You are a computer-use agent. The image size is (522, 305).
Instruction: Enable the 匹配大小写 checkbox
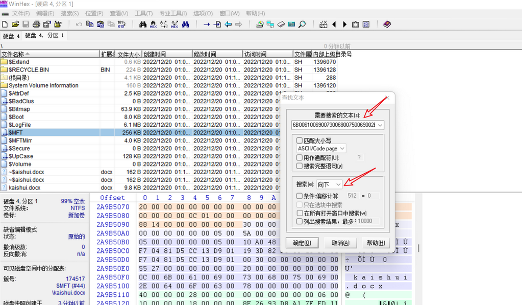click(x=300, y=140)
